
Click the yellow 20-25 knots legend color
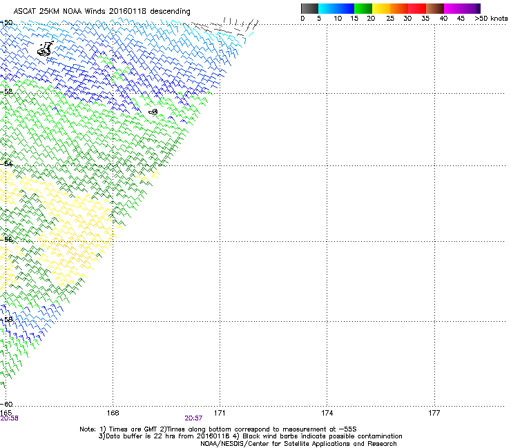point(381,8)
